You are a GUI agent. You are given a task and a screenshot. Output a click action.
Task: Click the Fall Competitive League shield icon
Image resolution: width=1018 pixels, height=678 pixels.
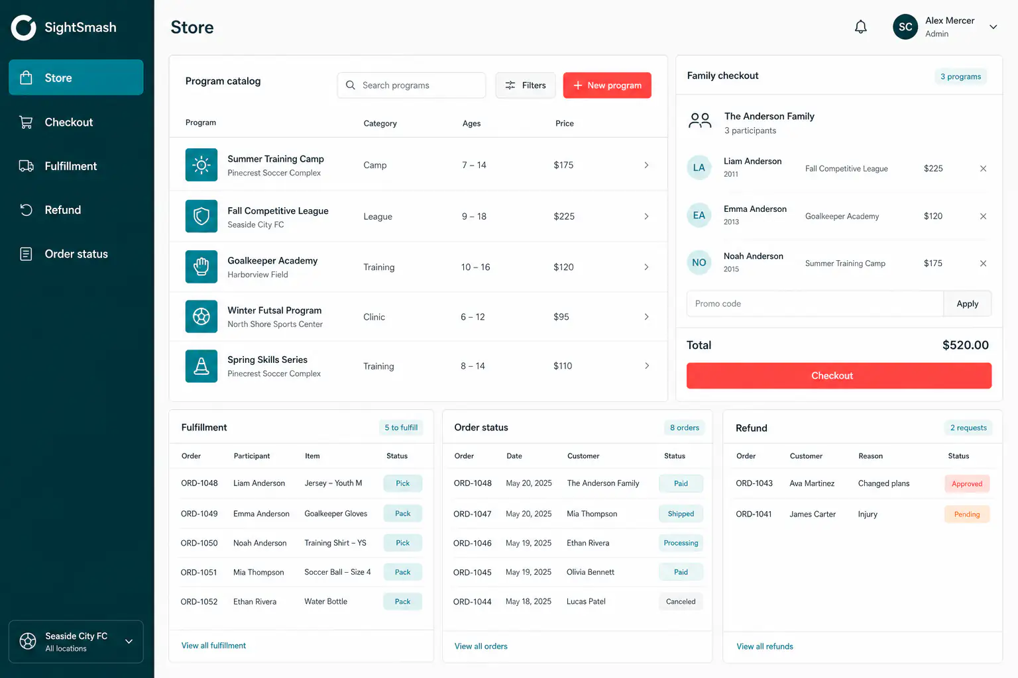click(x=201, y=217)
